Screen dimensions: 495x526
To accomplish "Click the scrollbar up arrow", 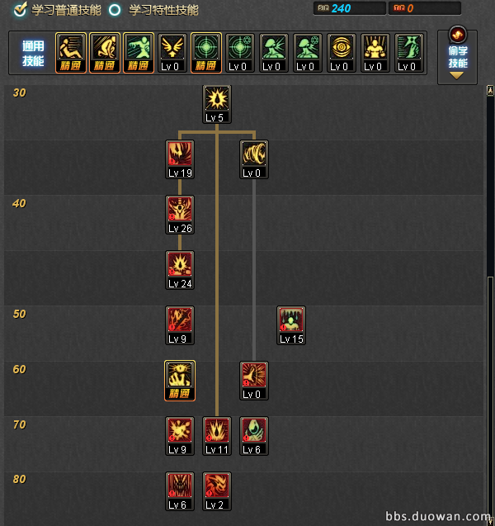I will [x=490, y=90].
